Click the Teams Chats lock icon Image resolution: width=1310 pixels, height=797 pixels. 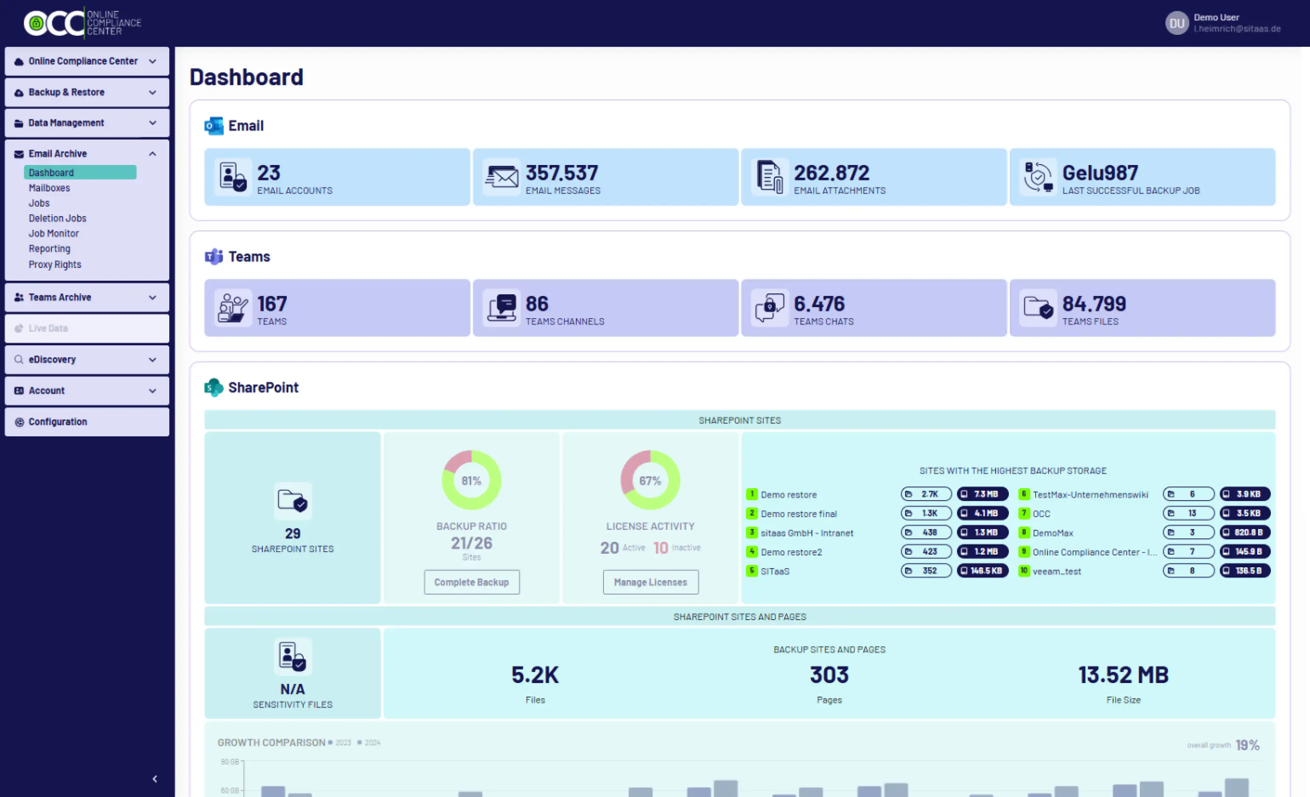click(769, 307)
